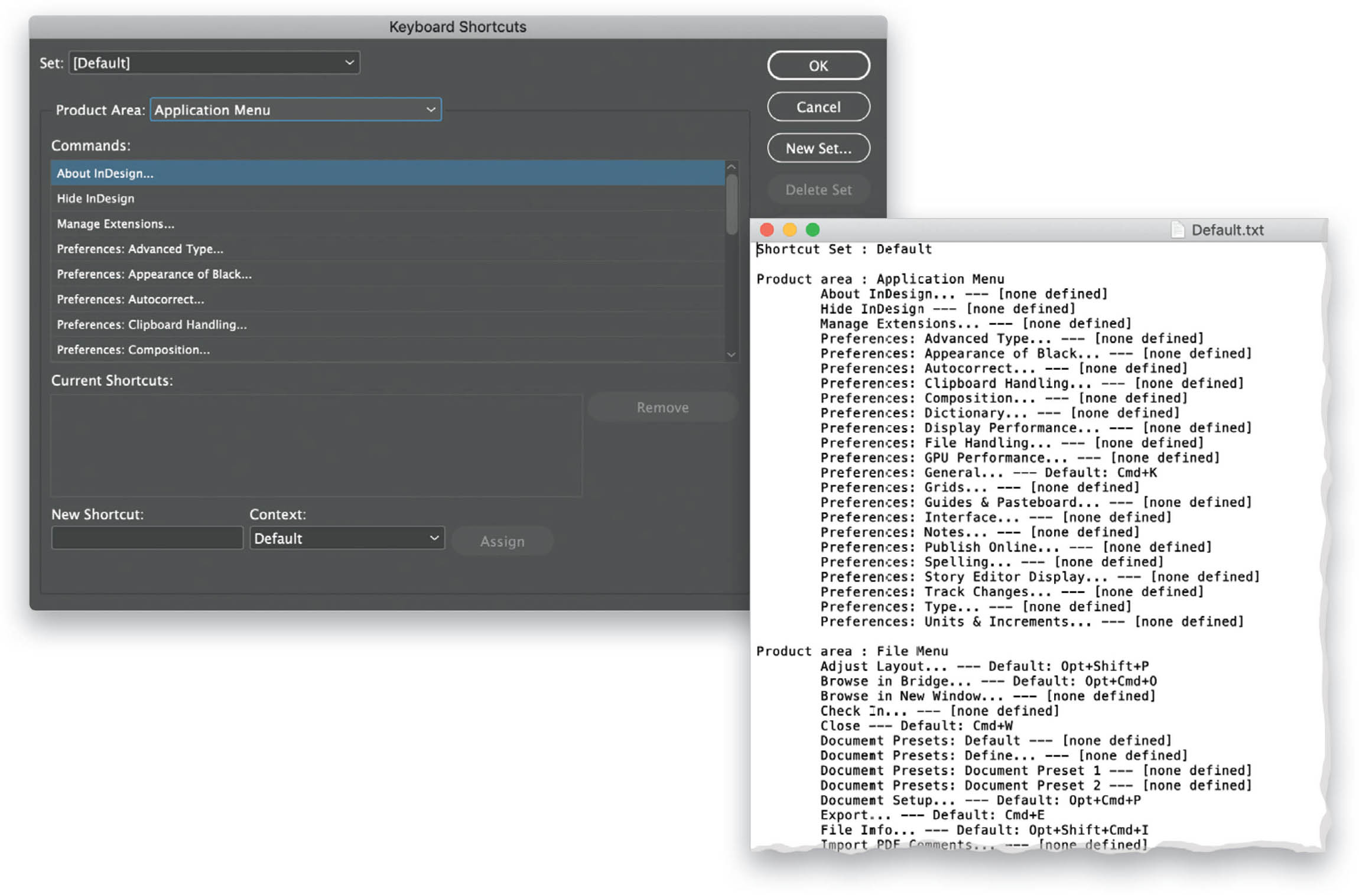This screenshot has height=895, width=1359.
Task: Click 'Preferences: Dictionary...' line in Default.txt
Action: click(1000, 413)
